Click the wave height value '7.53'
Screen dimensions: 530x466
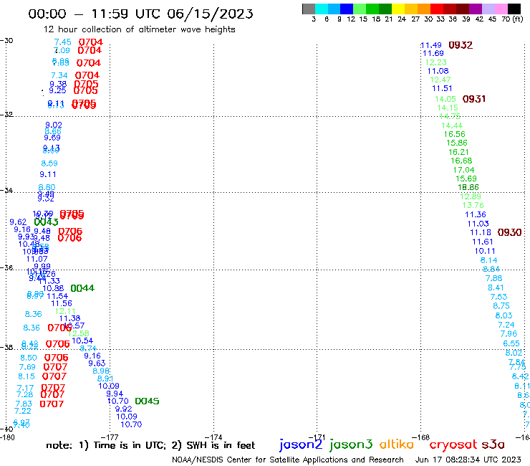point(499,297)
